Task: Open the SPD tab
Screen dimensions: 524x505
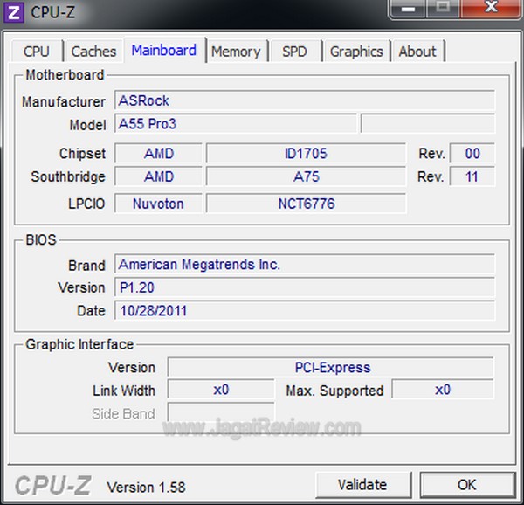Action: 294,52
